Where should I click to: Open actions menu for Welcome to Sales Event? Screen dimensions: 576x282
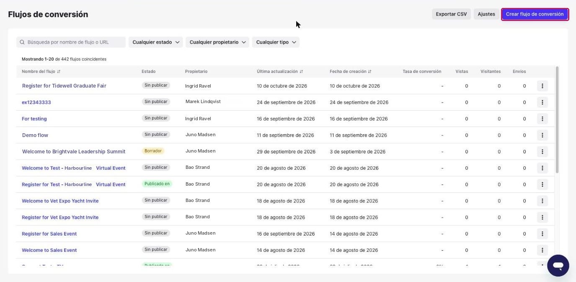coord(542,250)
